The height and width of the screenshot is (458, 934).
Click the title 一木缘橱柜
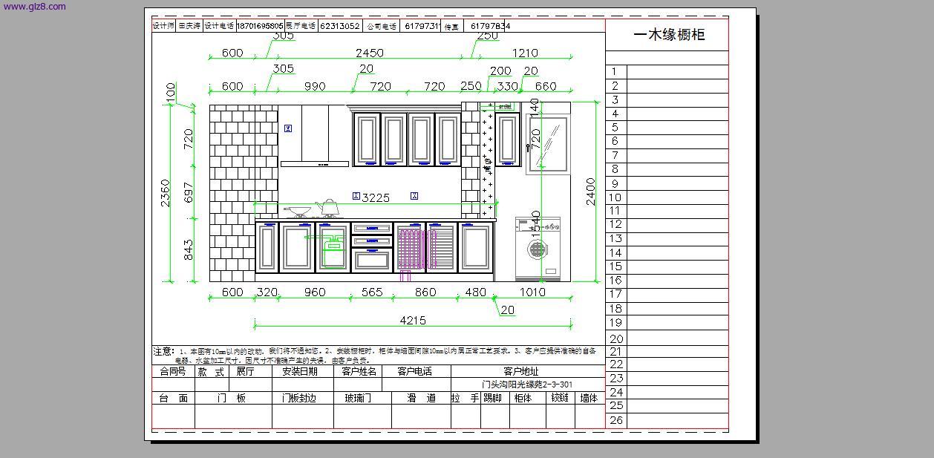tap(668, 35)
